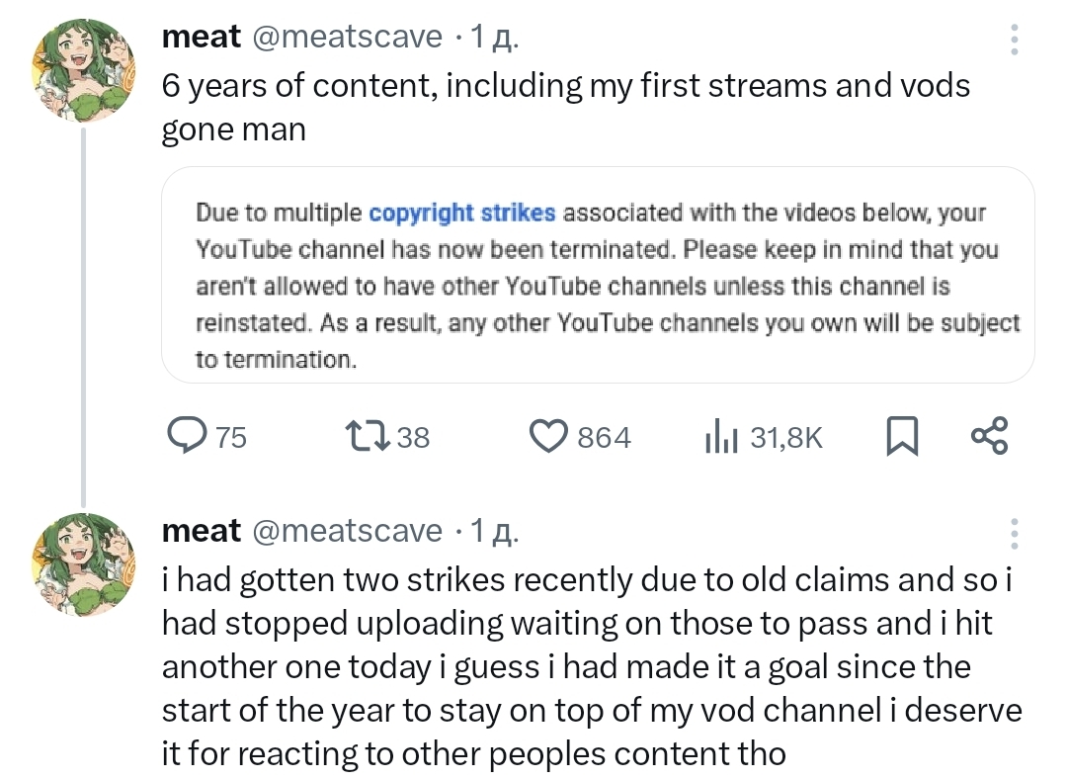Share the first tweet

989,436
